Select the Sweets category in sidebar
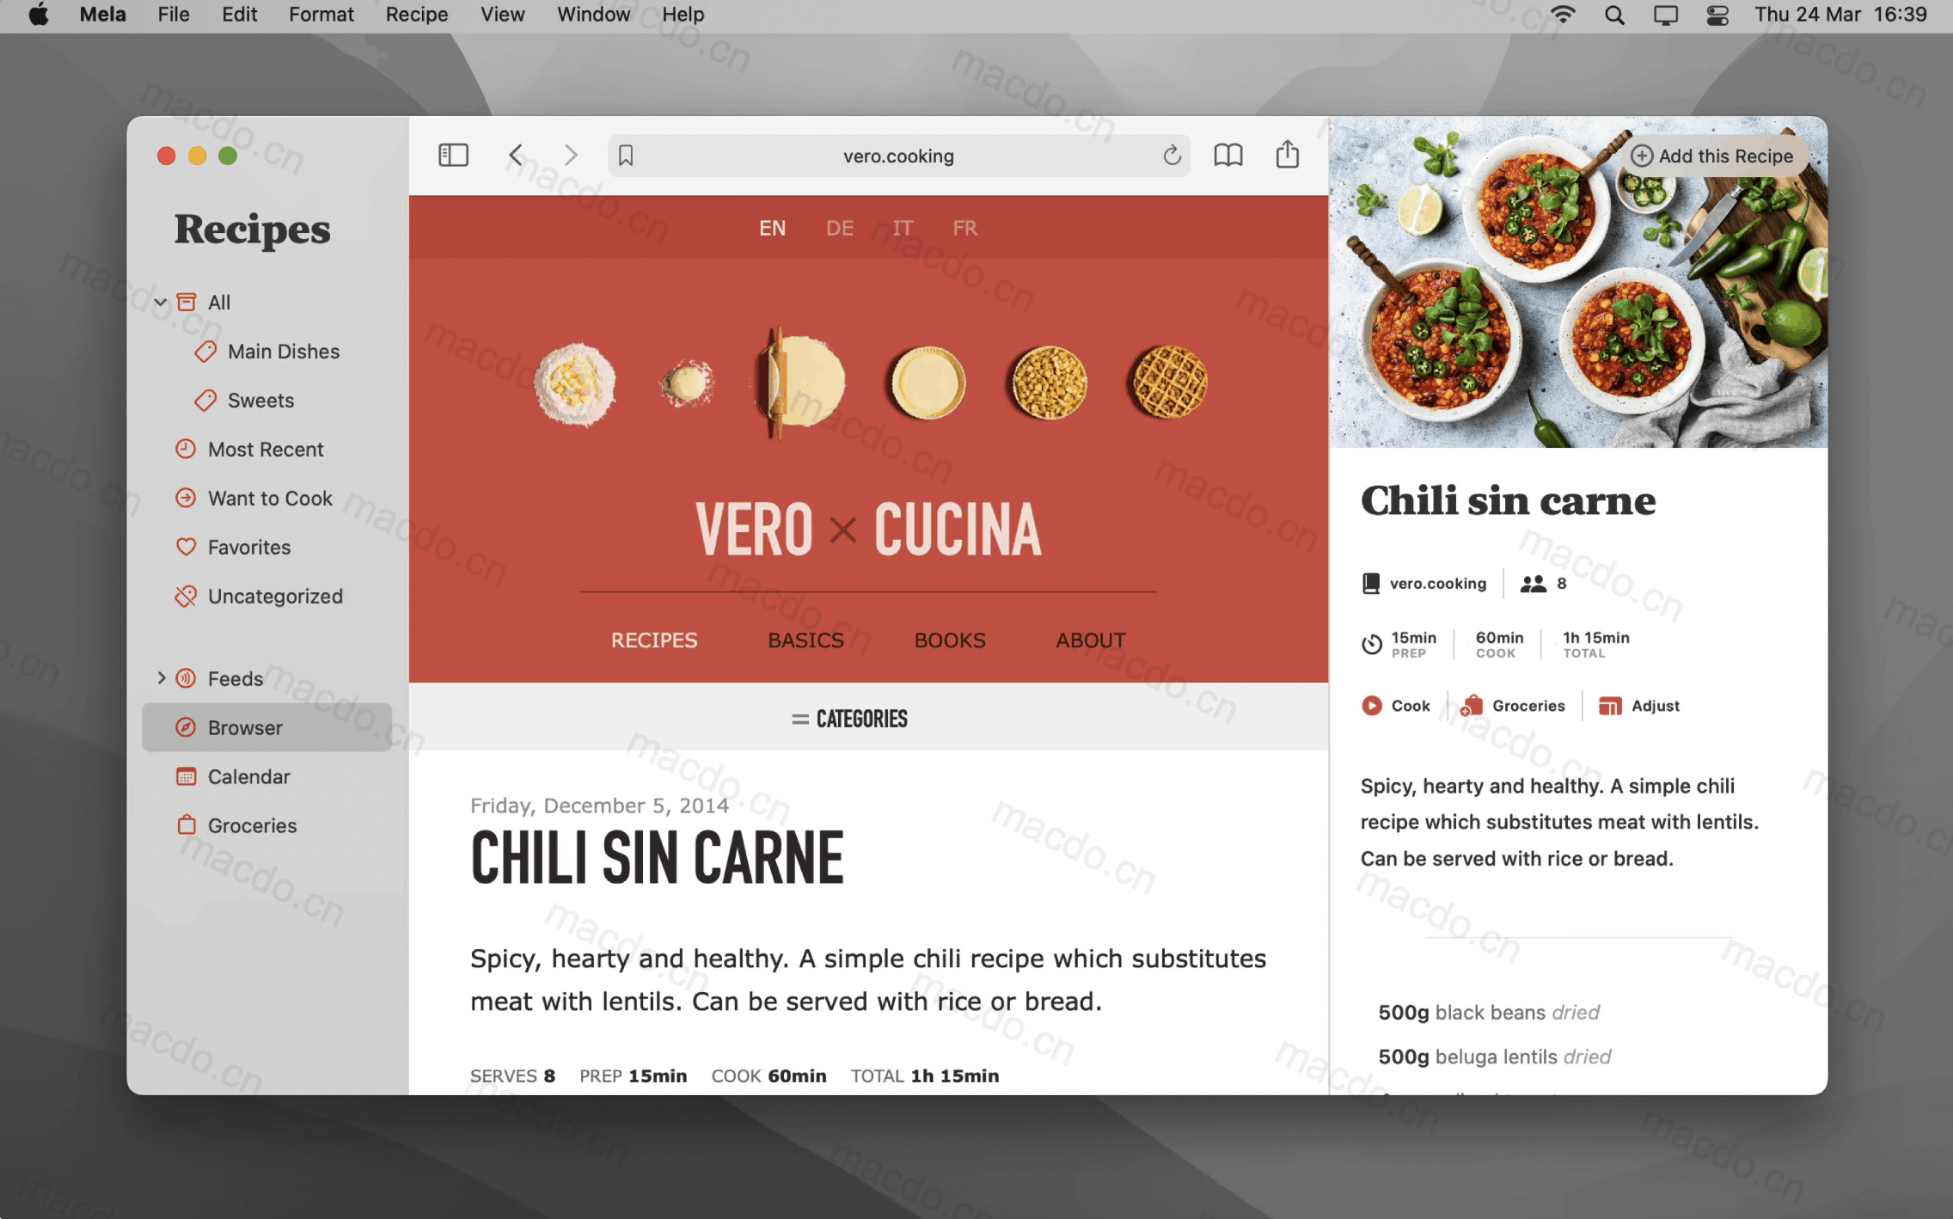Viewport: 1953px width, 1219px height. pyautogui.click(x=260, y=399)
